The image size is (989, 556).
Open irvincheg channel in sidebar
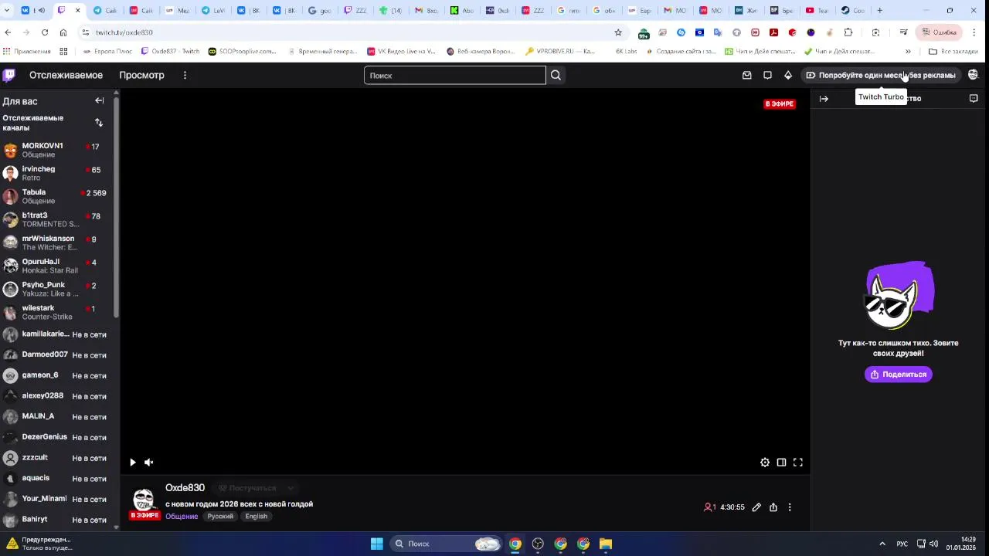(x=56, y=173)
